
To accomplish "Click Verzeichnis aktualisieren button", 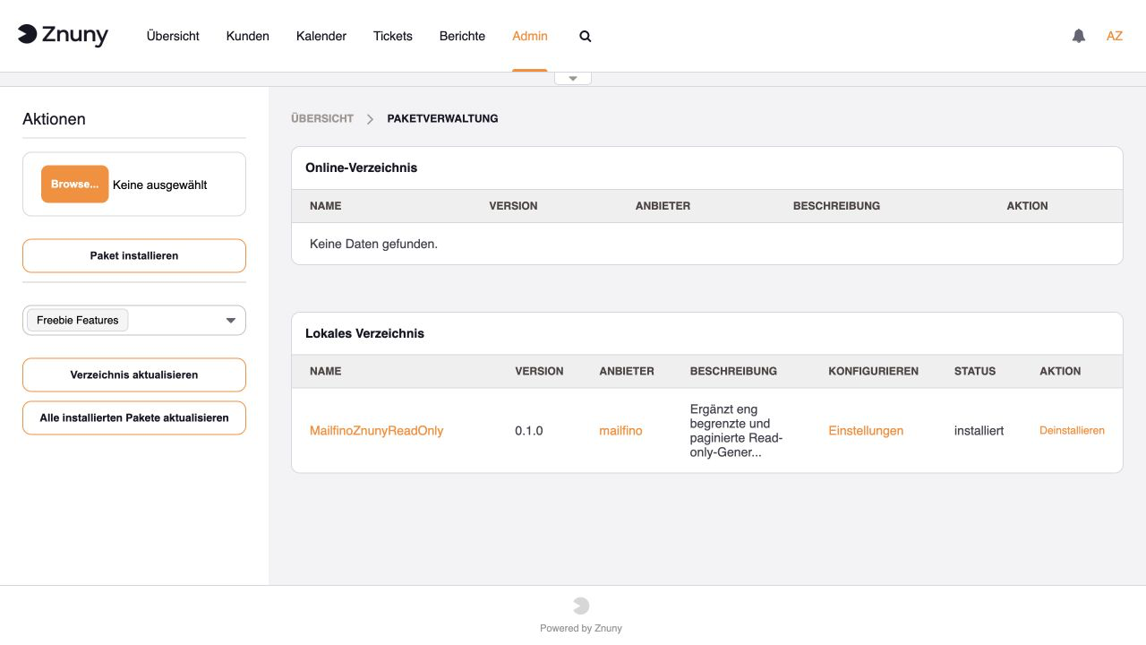I will pos(134,374).
